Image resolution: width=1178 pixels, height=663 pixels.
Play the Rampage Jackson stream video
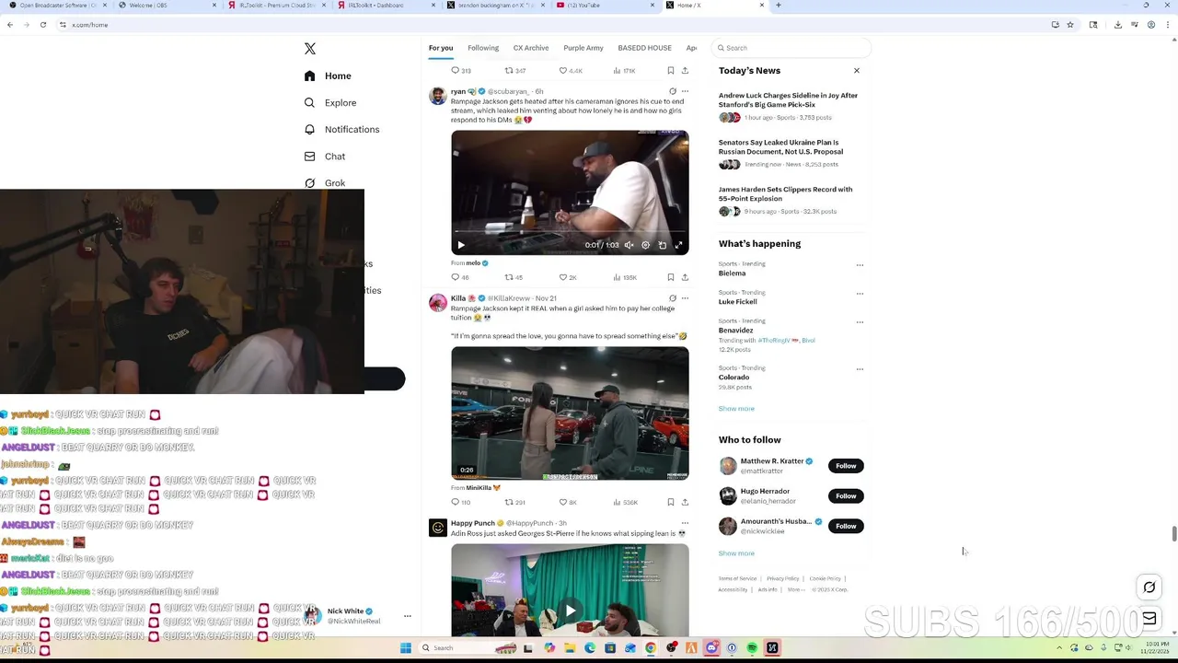(461, 245)
